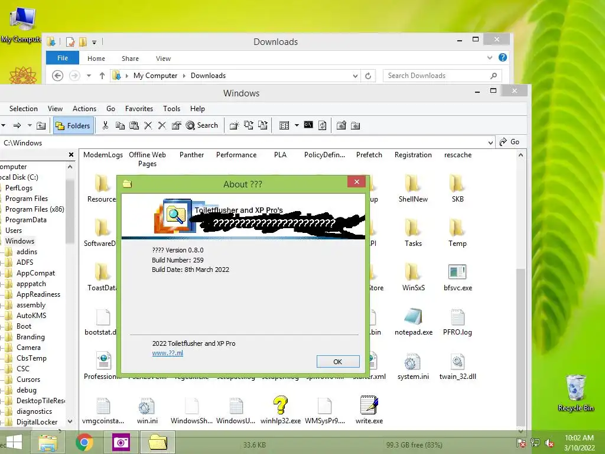605x454 pixels.
Task: Refresh the Downloads window address bar
Action: (368, 76)
